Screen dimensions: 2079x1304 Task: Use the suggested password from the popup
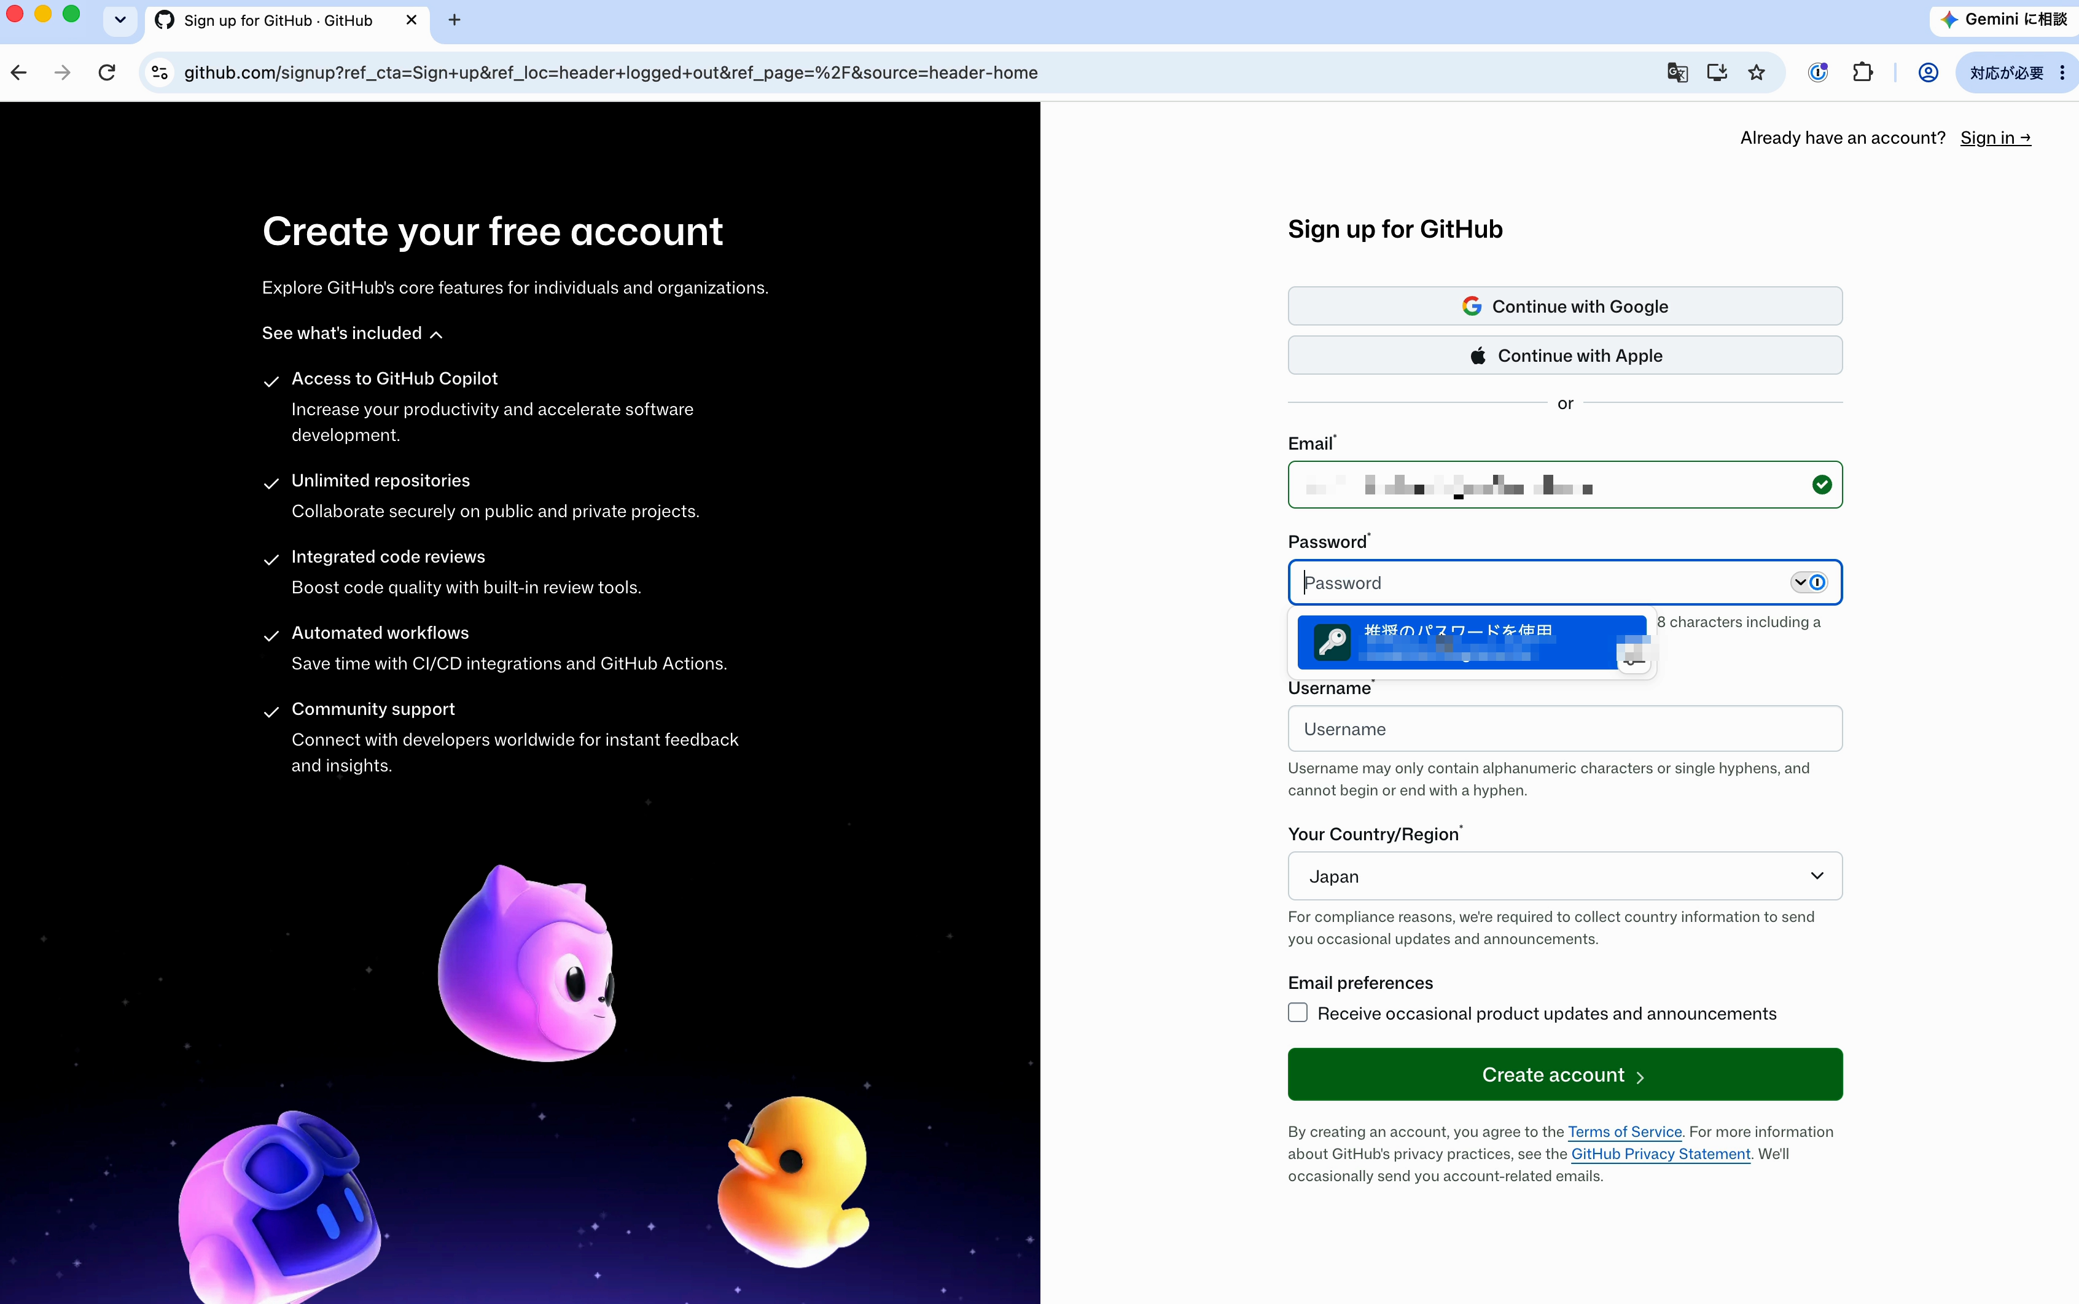[x=1471, y=642]
